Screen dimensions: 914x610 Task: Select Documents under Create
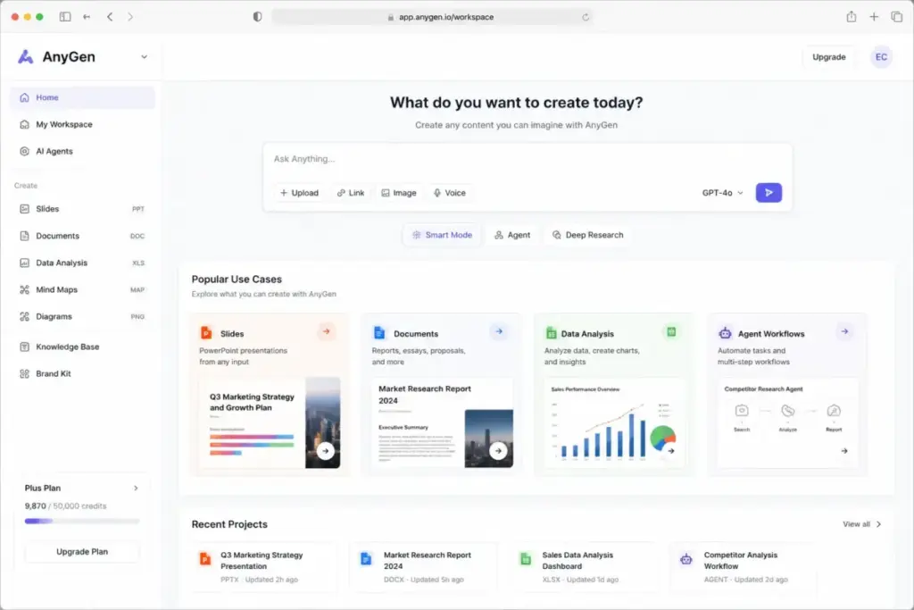[82, 236]
